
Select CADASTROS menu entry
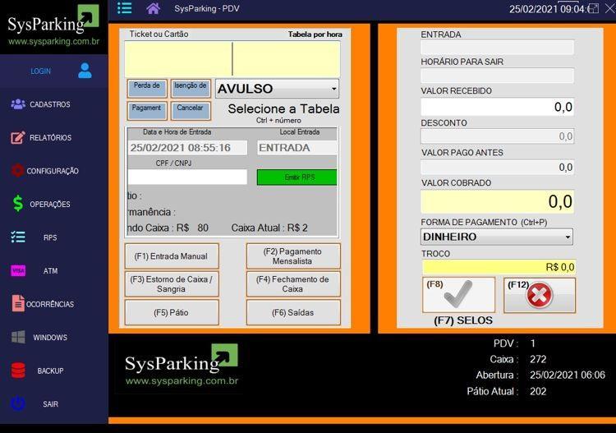50,104
